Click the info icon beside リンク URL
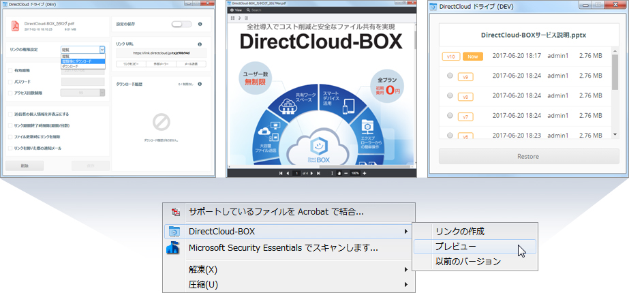The width and height of the screenshot is (629, 293). click(x=200, y=43)
